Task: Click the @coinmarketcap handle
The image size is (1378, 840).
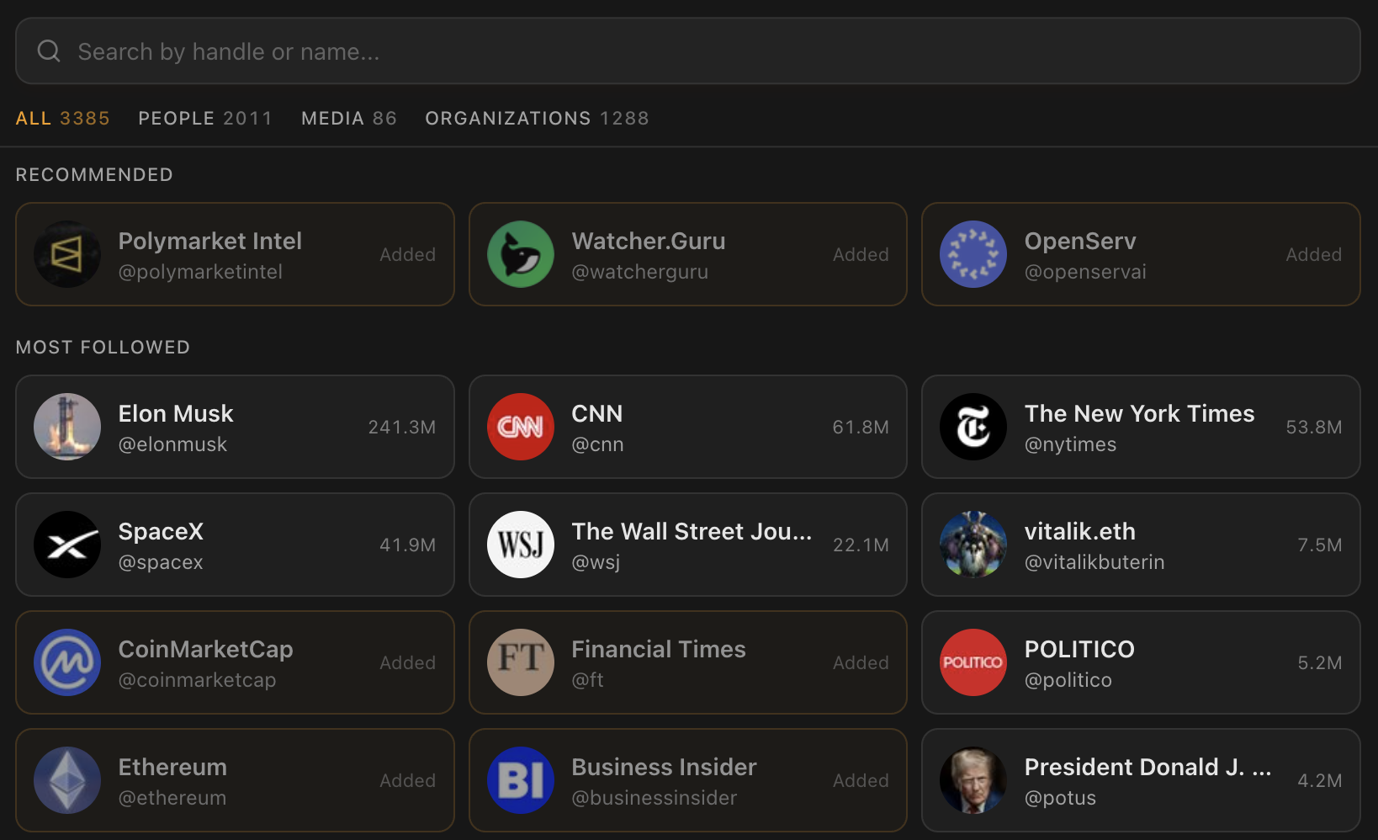Action: click(197, 680)
